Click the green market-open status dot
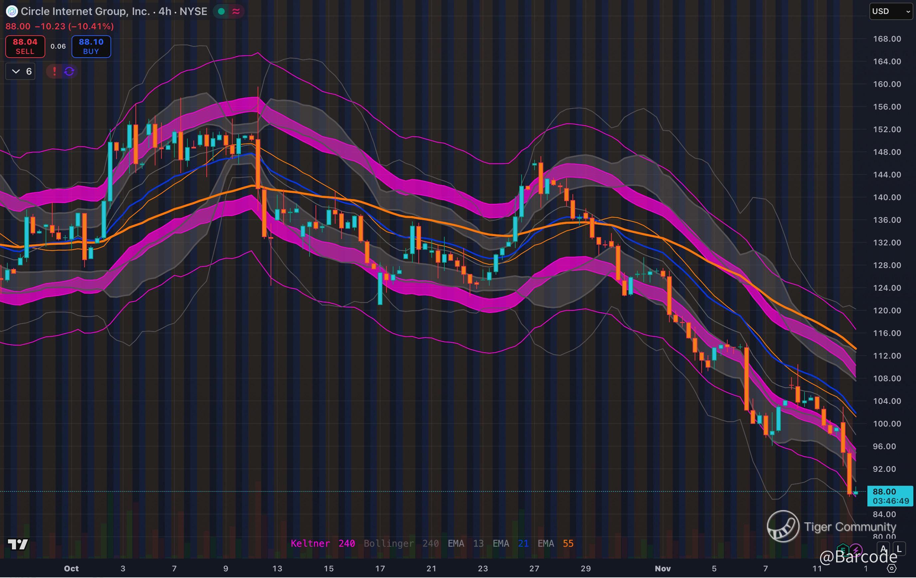This screenshot has height=578, width=916. 221,11
